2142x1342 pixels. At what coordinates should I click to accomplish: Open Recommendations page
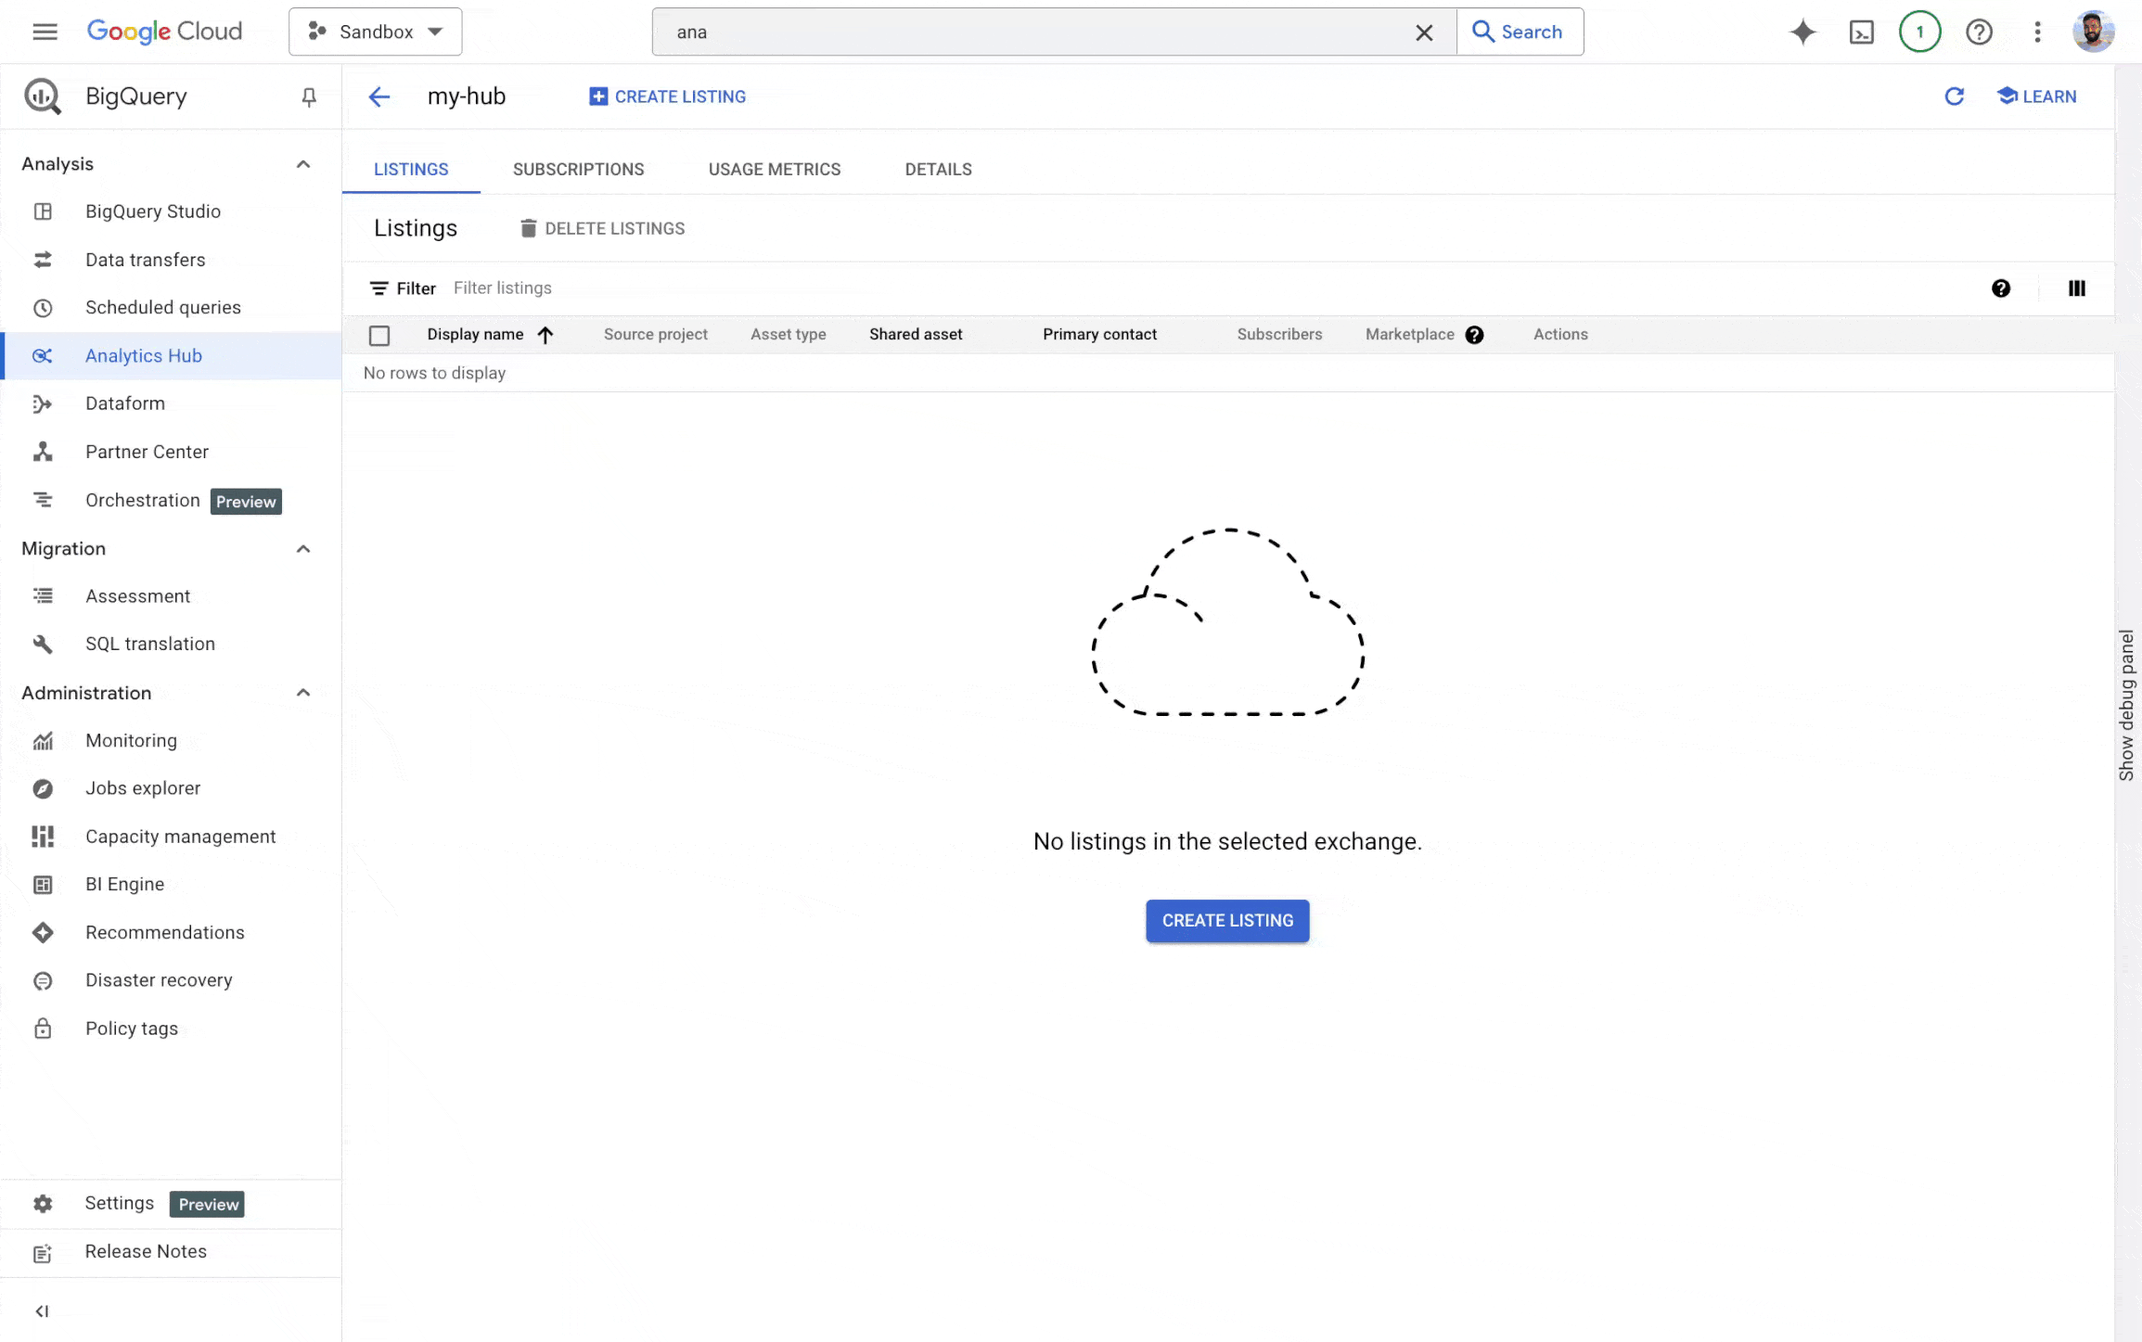click(171, 932)
